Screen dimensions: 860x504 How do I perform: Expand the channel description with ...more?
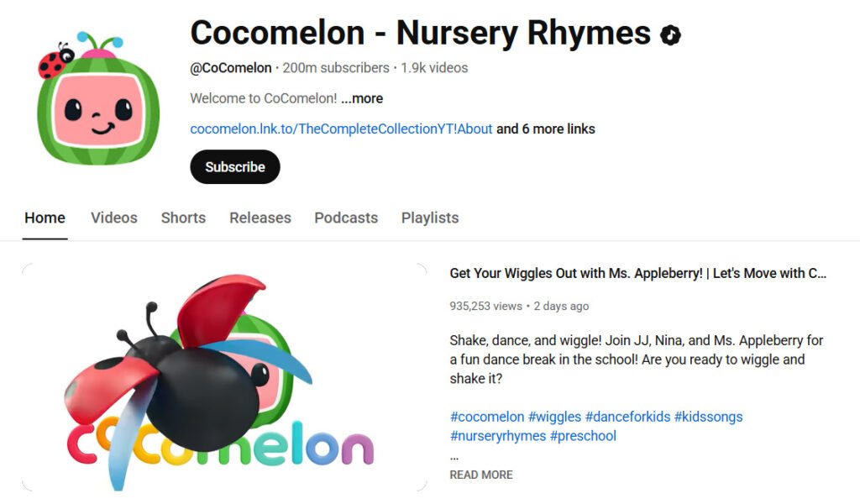(x=361, y=98)
